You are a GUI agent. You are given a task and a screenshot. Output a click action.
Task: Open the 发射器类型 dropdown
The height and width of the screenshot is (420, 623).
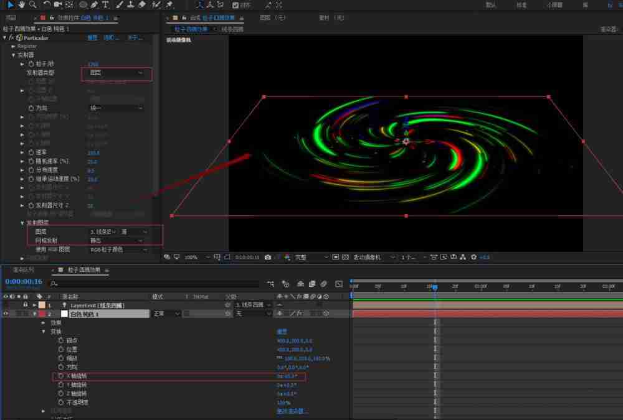(116, 73)
